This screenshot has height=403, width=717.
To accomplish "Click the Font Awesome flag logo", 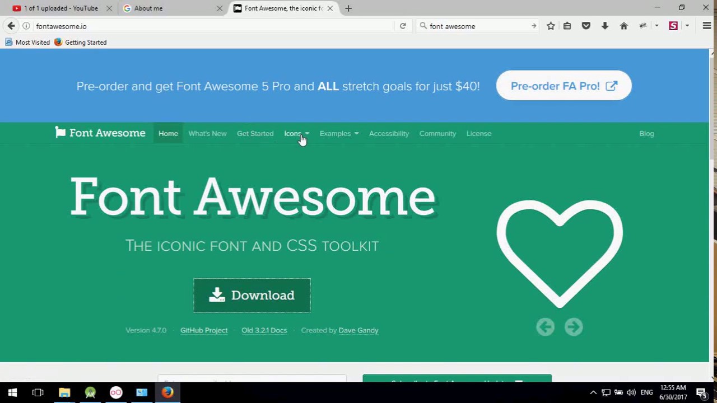I will point(60,133).
